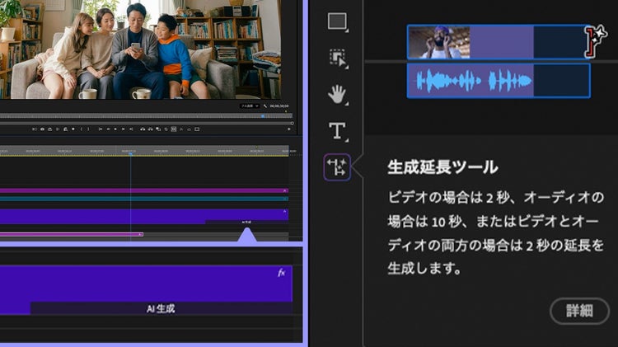
Task: Click the sparkle extend cursor at clip edge
Action: click(x=595, y=40)
